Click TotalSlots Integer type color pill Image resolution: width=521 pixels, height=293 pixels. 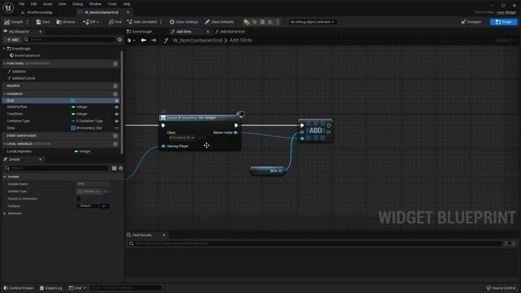[x=73, y=114]
